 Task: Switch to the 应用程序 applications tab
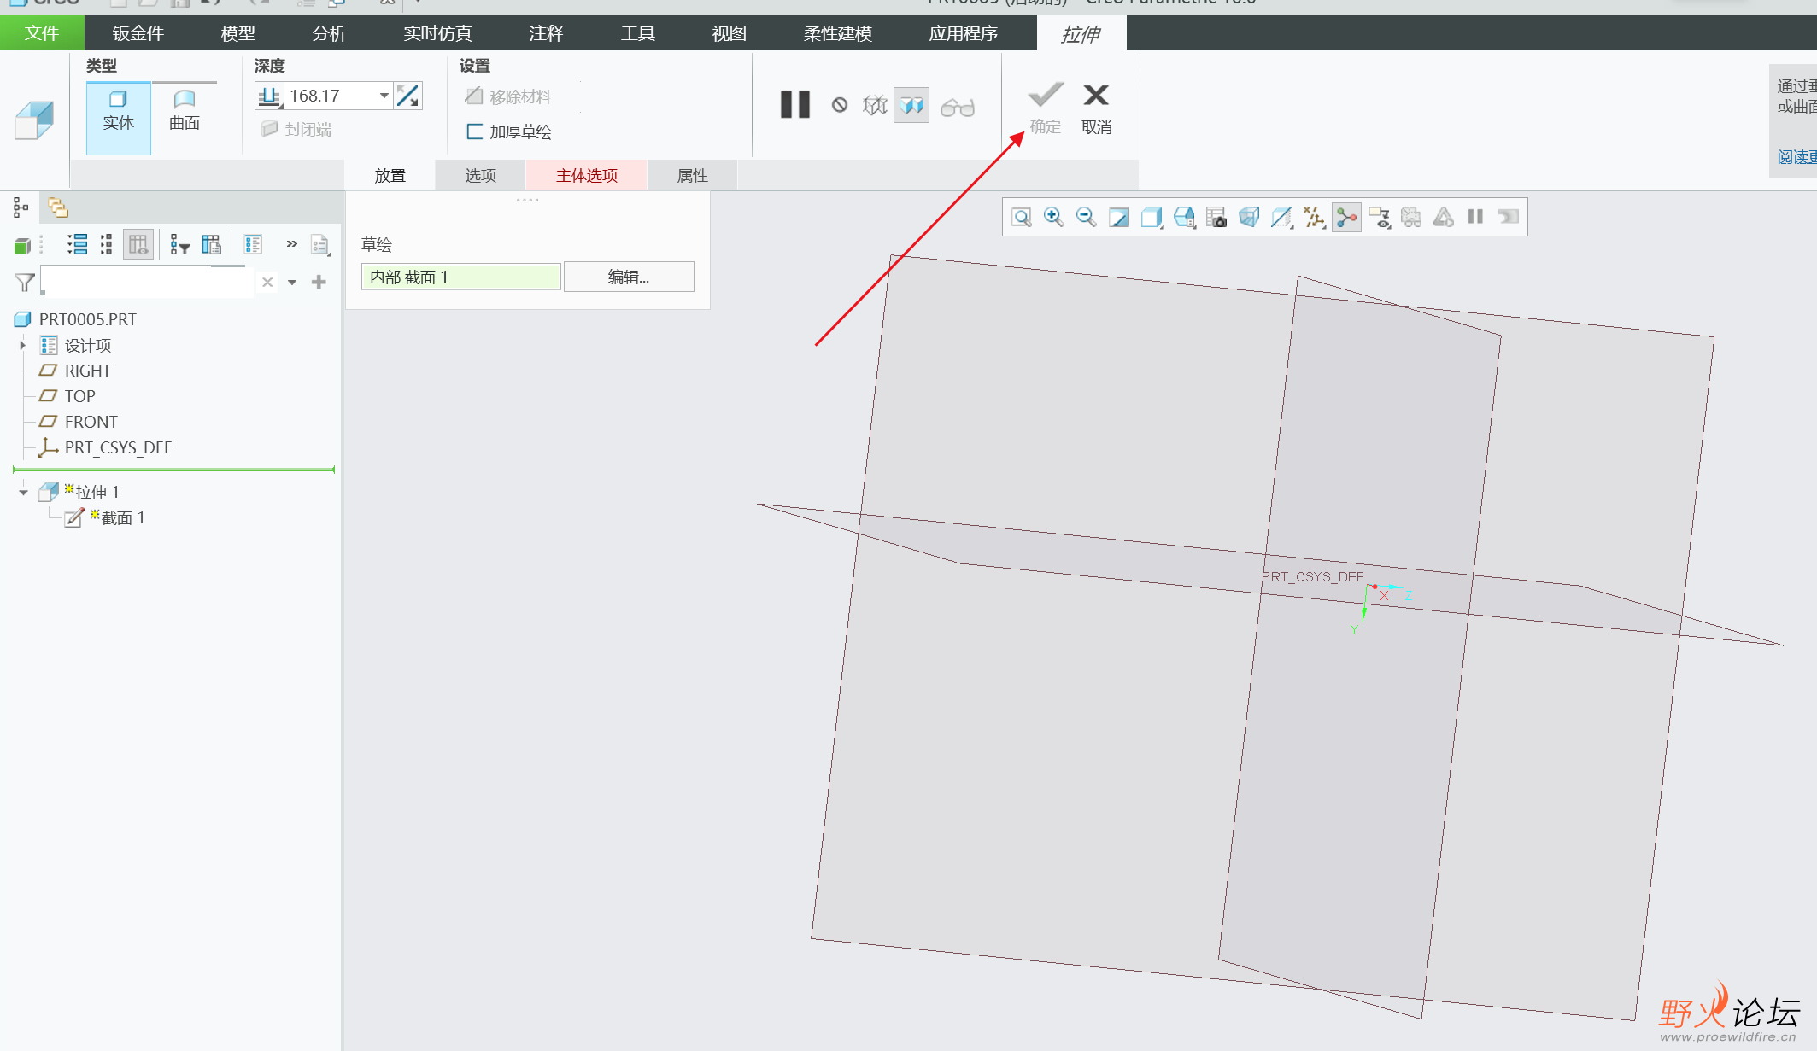(963, 33)
